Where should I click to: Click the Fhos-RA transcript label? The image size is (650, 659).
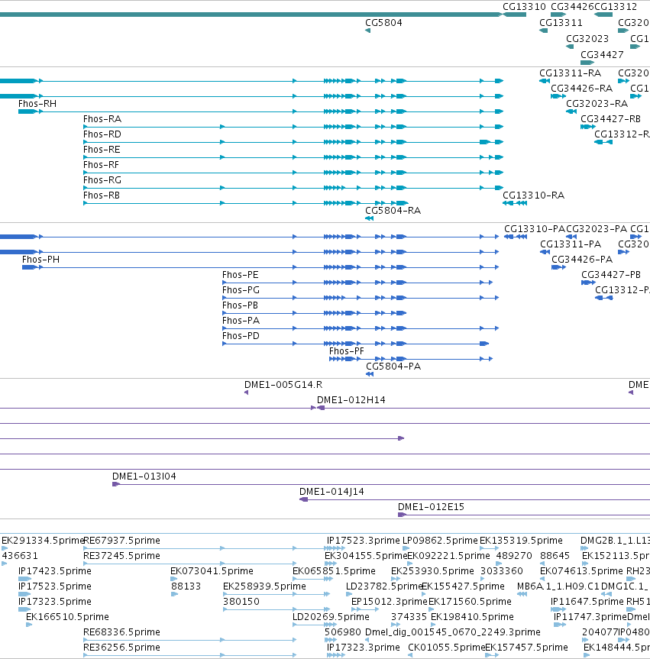point(102,119)
